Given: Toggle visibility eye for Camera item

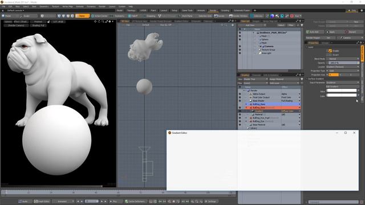Looking at the screenshot, I should coord(240,46).
